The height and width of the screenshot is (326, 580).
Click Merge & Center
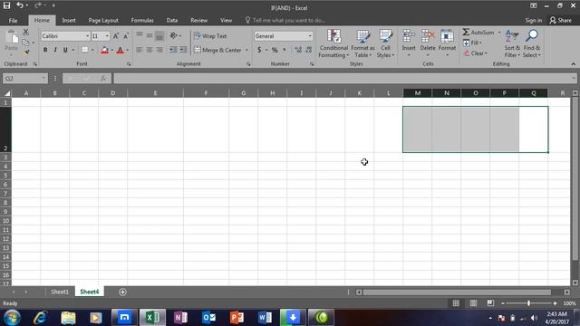(x=217, y=50)
